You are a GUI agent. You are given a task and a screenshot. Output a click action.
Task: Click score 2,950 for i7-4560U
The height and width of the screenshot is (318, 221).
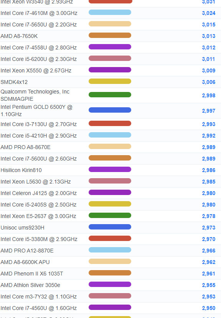point(209,308)
